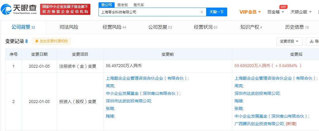This screenshot has width=319, height=131.
Task: Click the 2022-01-05 date in row 2
Action: click(39, 102)
